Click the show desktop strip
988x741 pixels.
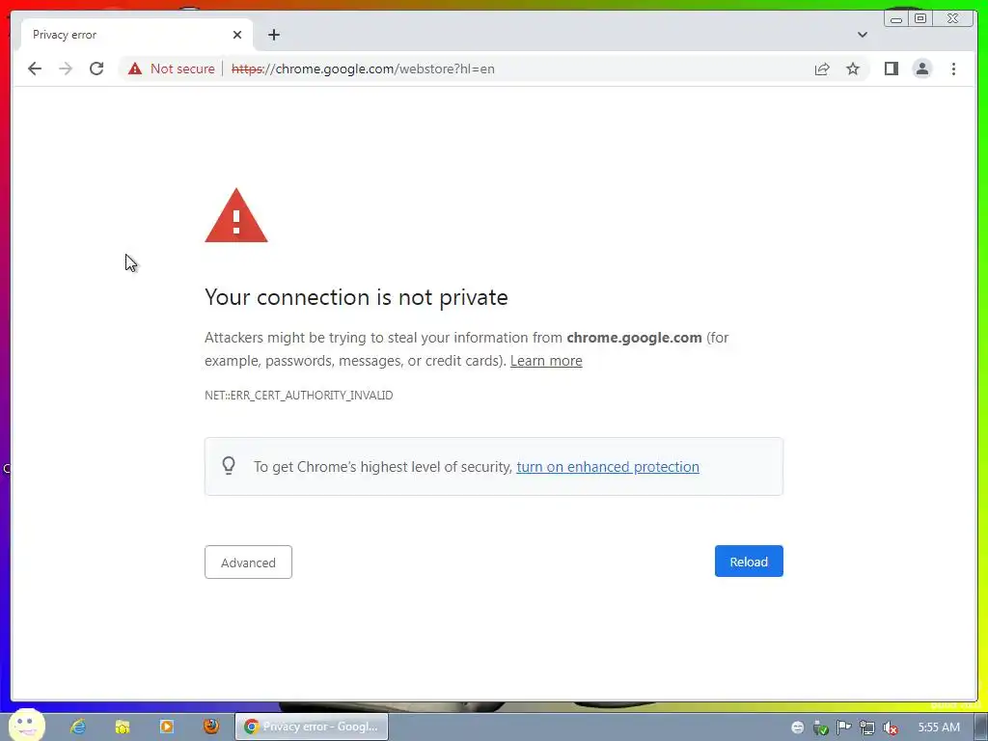[981, 727]
